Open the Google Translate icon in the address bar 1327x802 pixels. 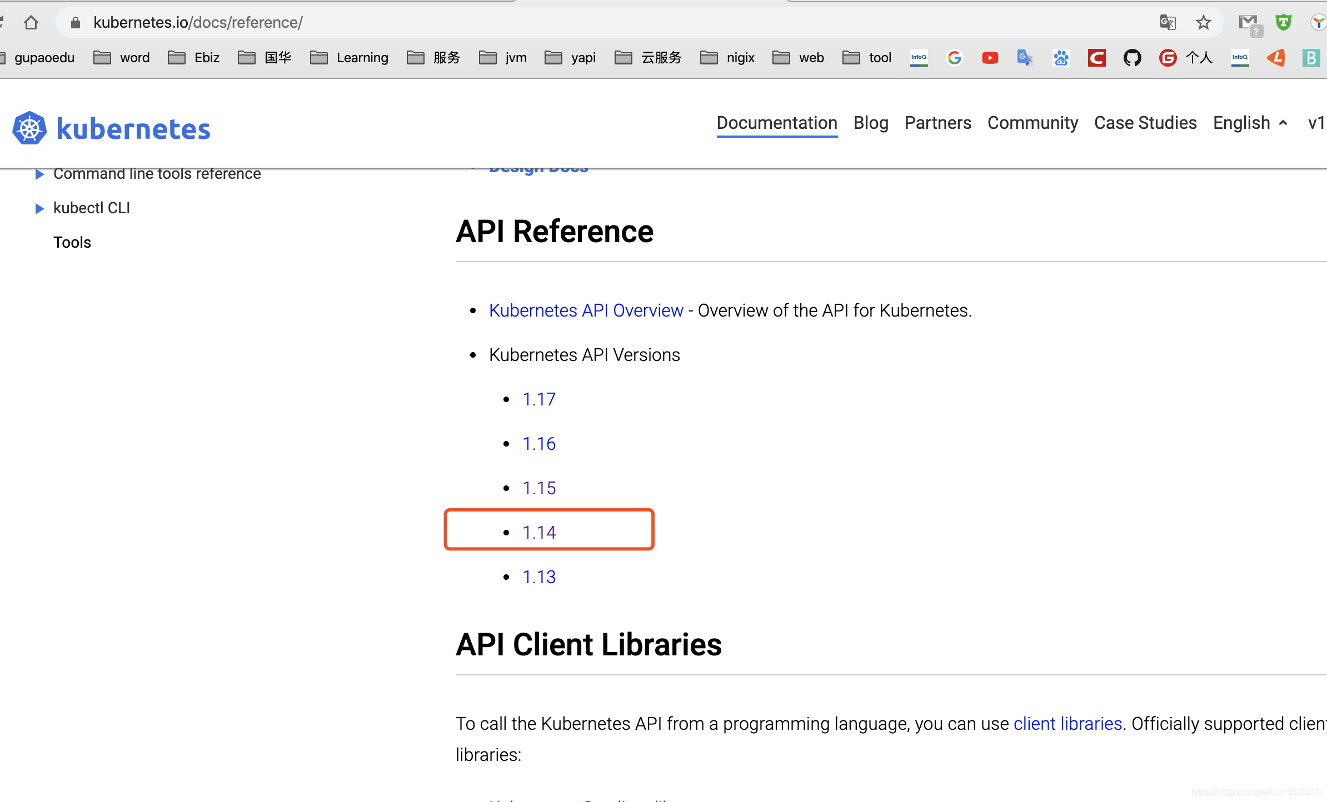pos(1168,23)
